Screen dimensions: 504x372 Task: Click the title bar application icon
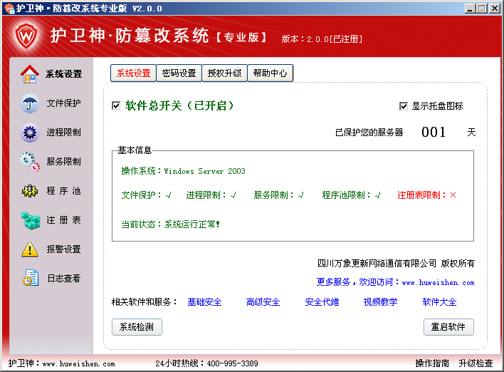point(9,8)
